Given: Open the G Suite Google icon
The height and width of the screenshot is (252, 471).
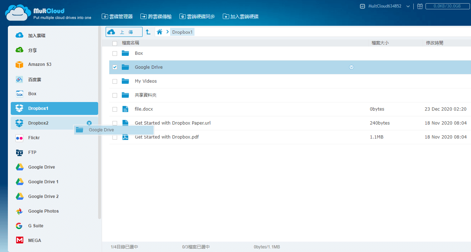Looking at the screenshot, I should pyautogui.click(x=19, y=226).
